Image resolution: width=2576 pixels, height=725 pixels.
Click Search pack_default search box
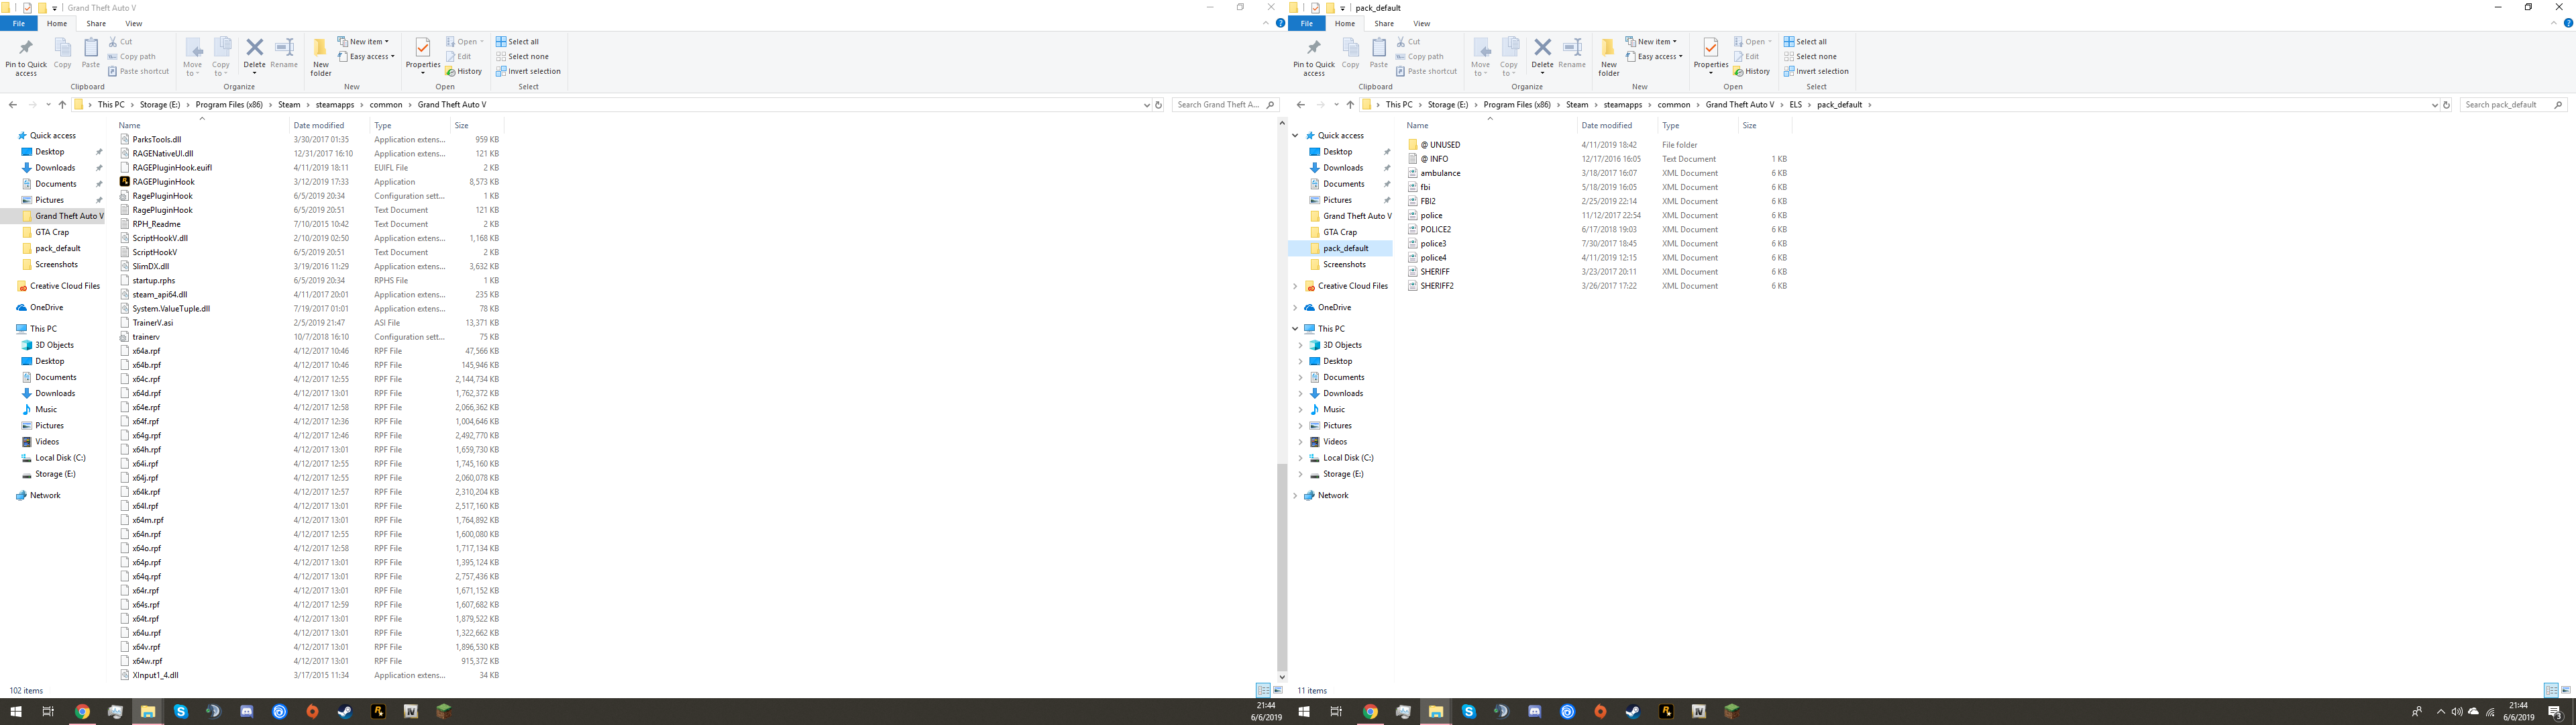coord(2506,104)
